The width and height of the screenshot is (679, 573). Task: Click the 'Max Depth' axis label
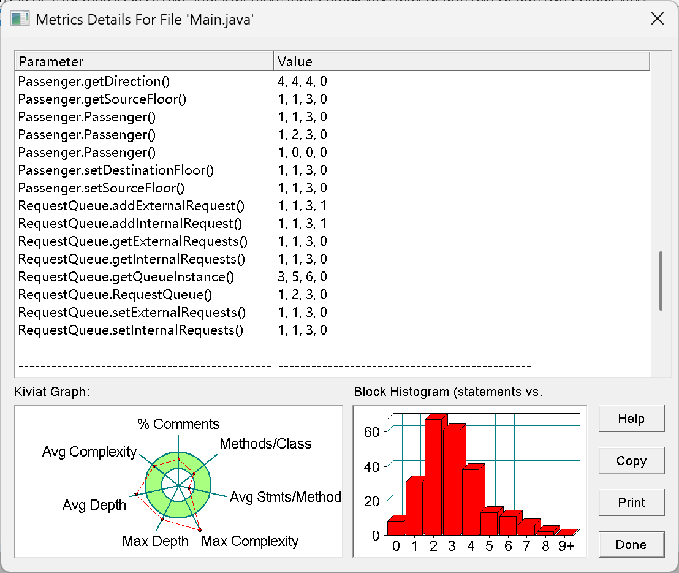(x=155, y=541)
